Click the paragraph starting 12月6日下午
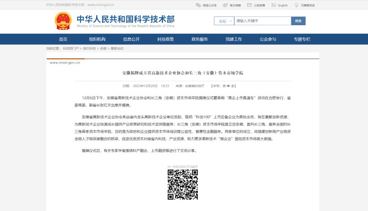The image size is (368, 211). point(182,101)
